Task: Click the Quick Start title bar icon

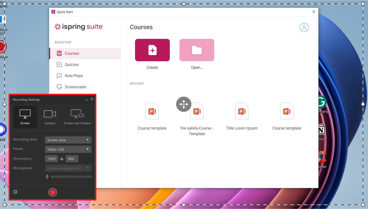Action: [53, 12]
